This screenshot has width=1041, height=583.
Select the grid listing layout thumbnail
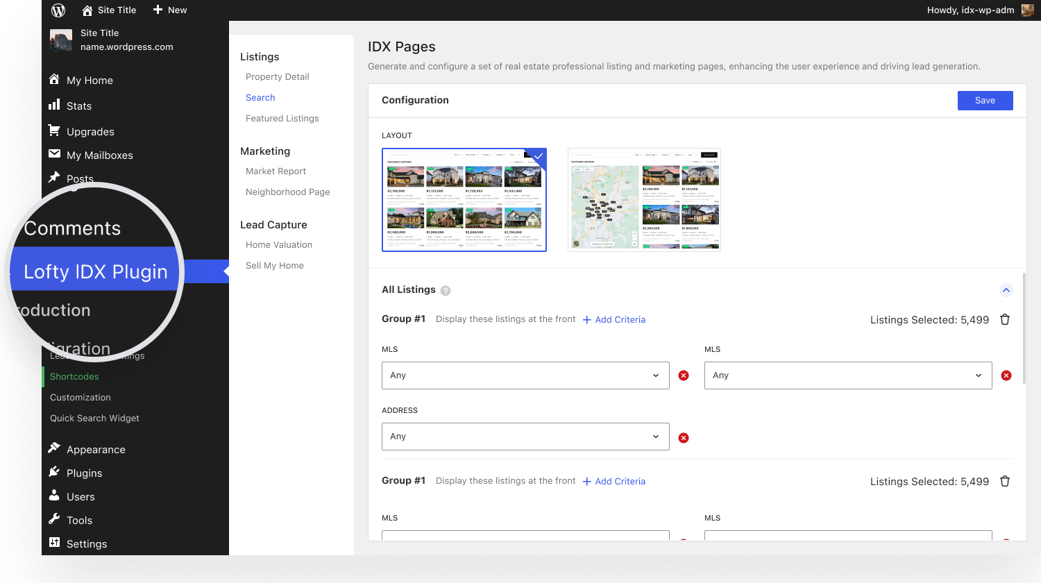point(464,200)
